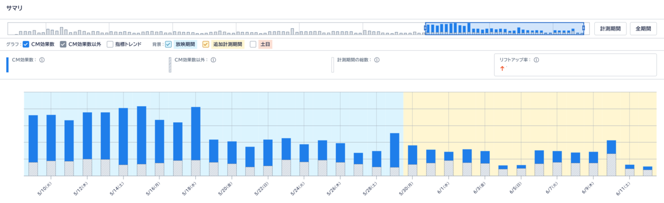This screenshot has width=664, height=203.
Task: Enable the 土日 background checkbox
Action: (253, 44)
